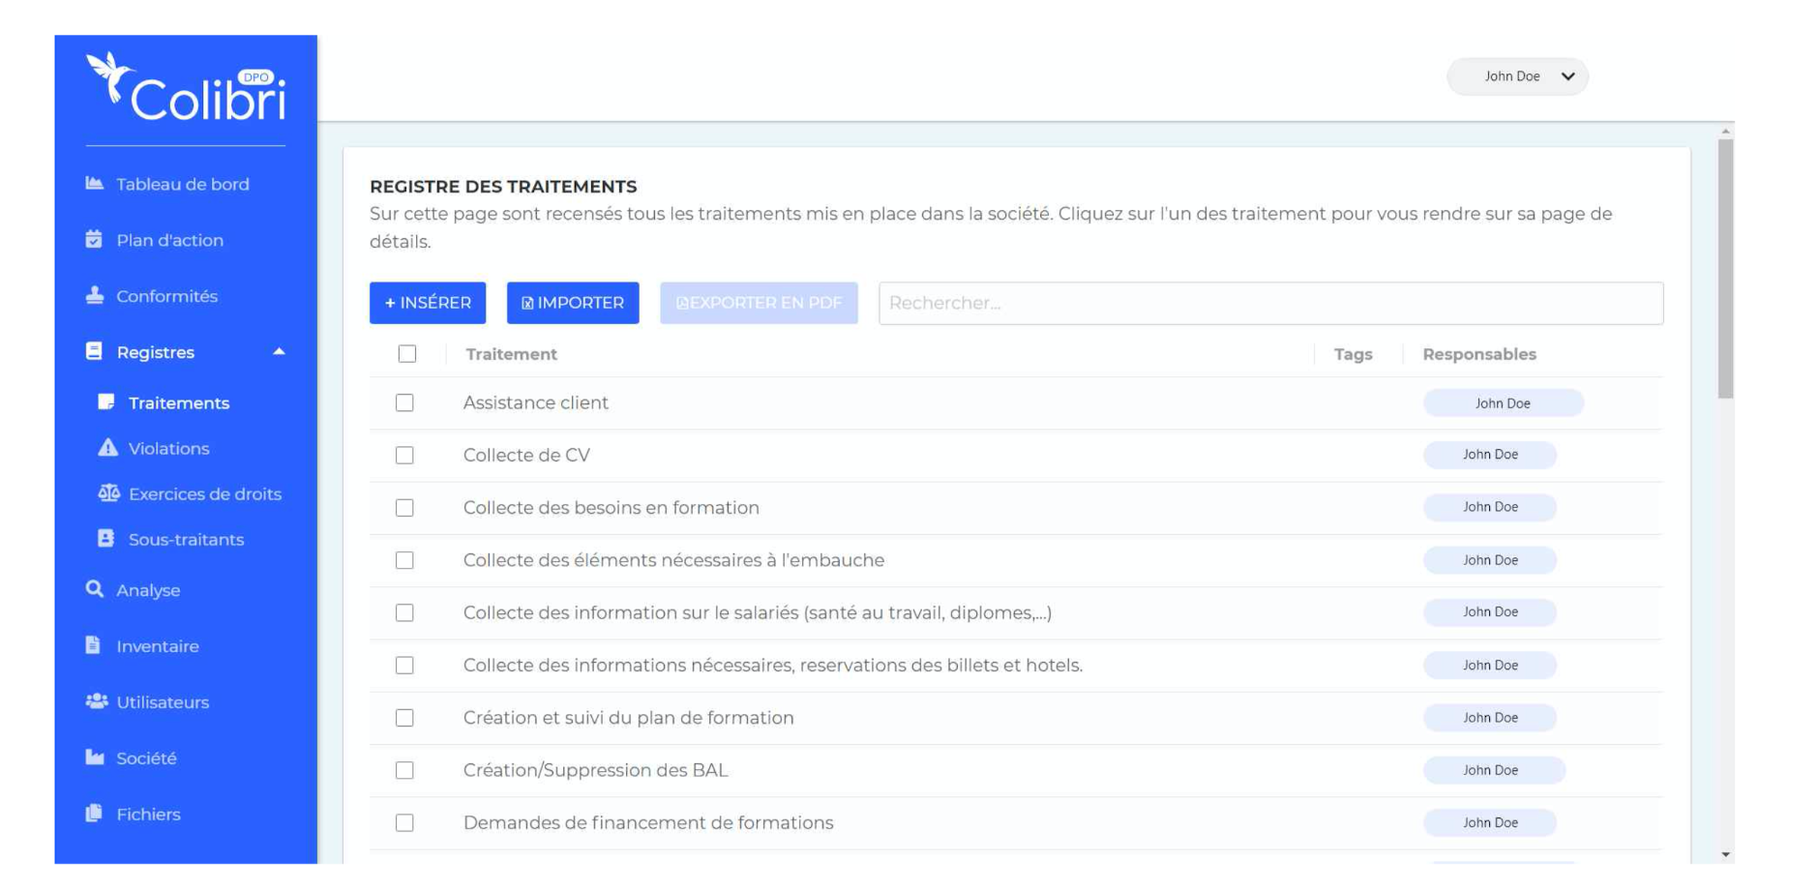The height and width of the screenshot is (891, 1818).
Task: Click the Tableau de bord chart icon
Action: (94, 183)
